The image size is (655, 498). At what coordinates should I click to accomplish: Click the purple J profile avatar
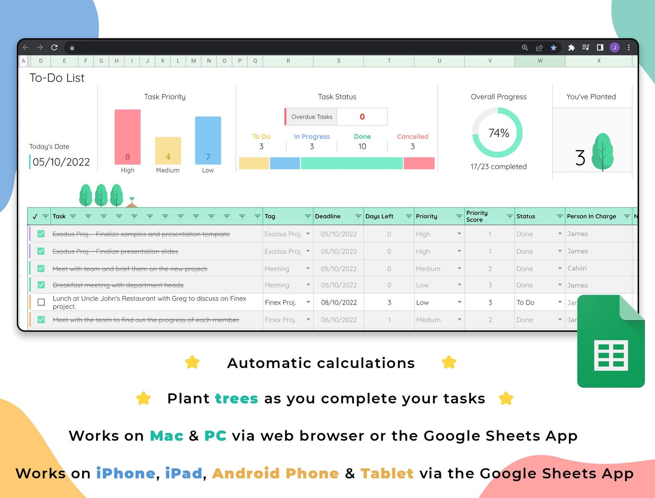click(615, 47)
